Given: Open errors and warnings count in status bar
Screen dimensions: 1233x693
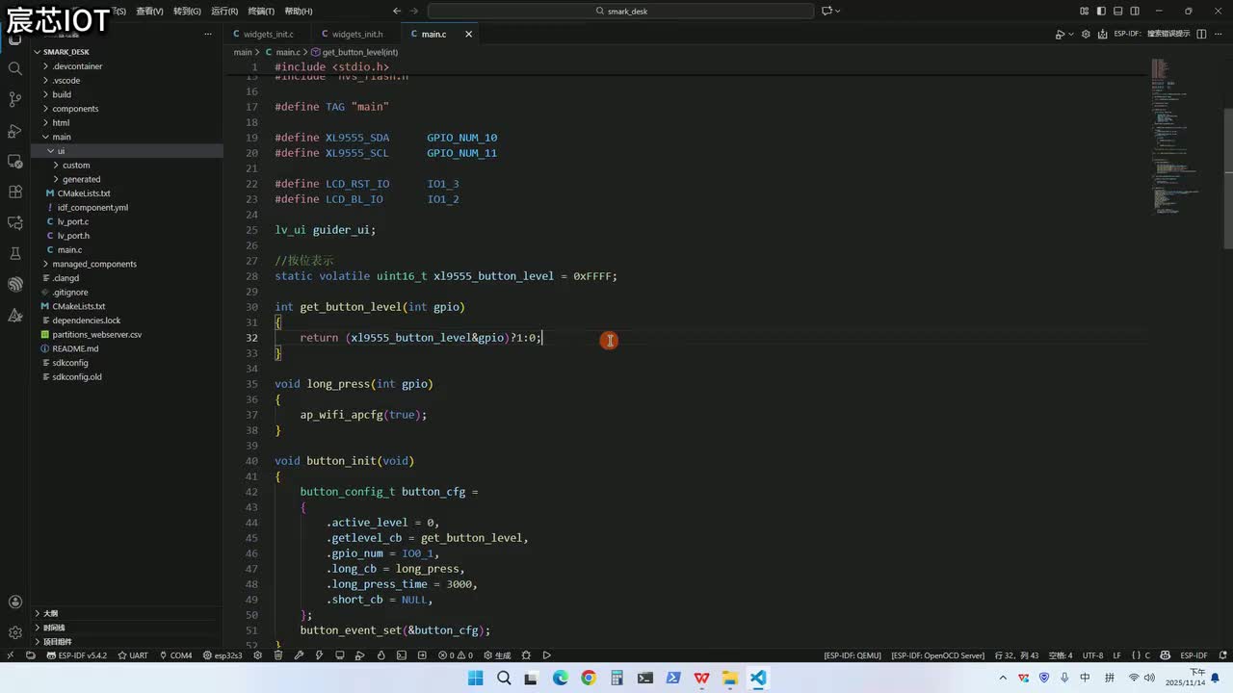Looking at the screenshot, I should [x=457, y=655].
